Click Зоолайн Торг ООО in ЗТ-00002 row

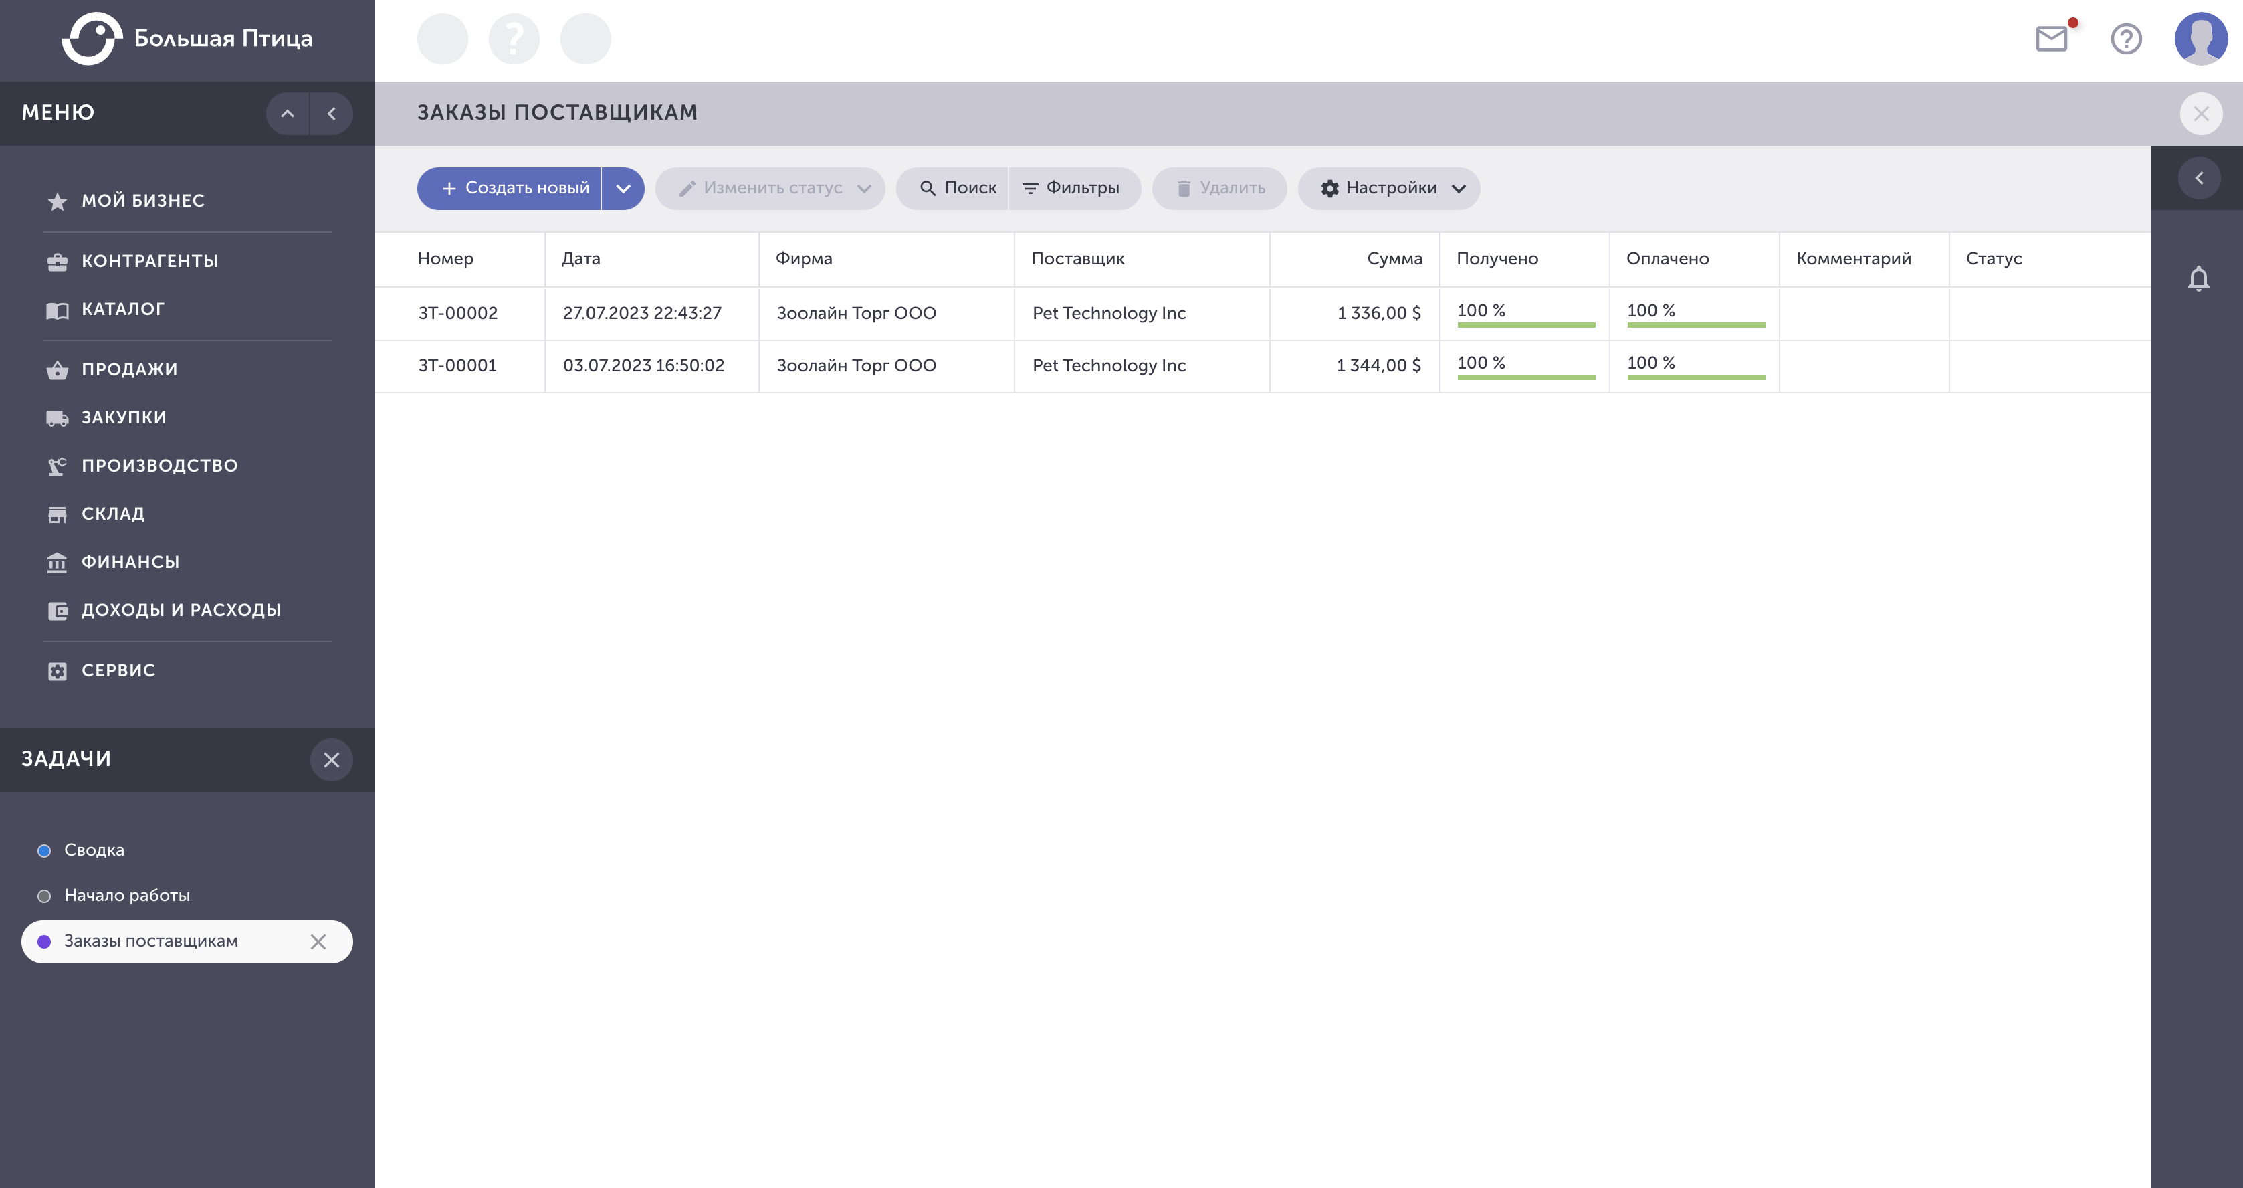pyautogui.click(x=857, y=314)
